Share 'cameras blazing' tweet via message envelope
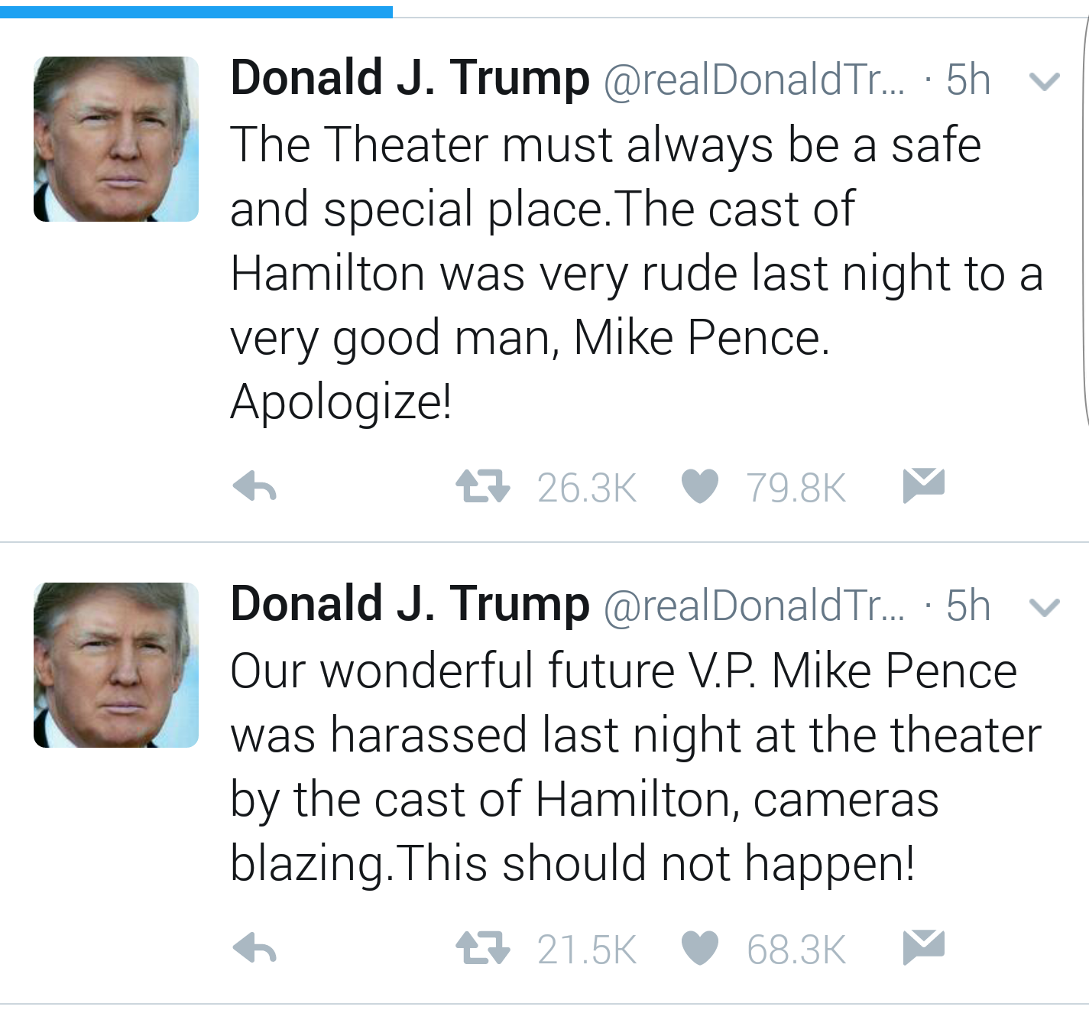Image resolution: width=1089 pixels, height=1010 pixels. [x=923, y=947]
